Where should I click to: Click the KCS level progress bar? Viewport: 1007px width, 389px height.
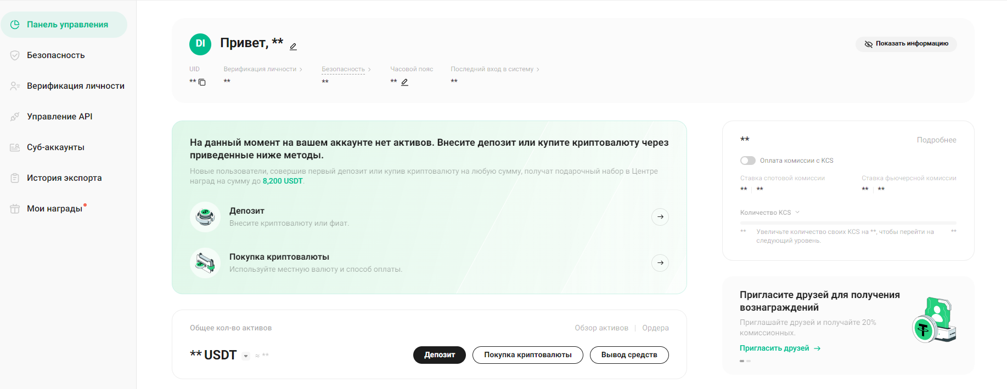tap(848, 223)
